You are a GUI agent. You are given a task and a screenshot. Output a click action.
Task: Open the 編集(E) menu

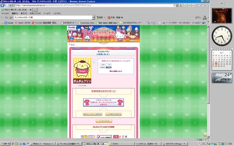pyautogui.click(x=15, y=13)
